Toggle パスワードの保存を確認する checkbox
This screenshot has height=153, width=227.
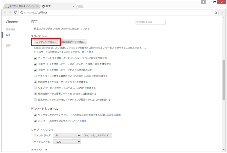click(x=35, y=121)
